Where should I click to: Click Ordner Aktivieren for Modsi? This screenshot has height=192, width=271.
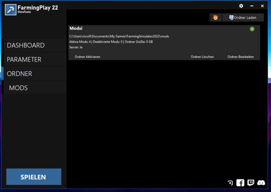[x=87, y=57]
